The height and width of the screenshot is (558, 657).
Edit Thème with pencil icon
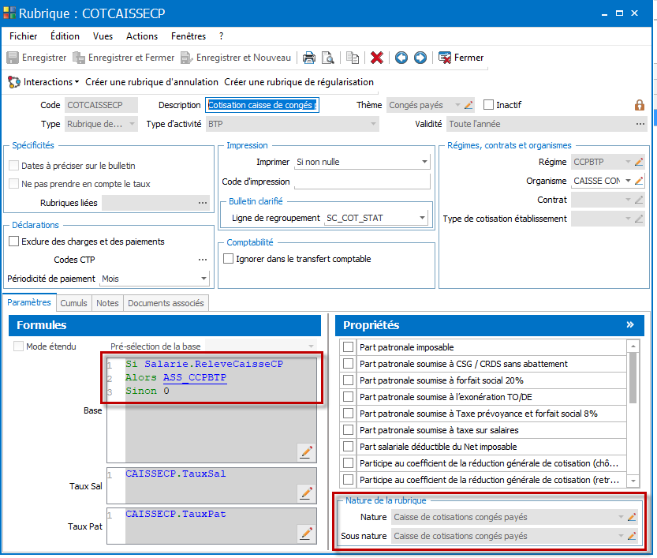coord(468,105)
